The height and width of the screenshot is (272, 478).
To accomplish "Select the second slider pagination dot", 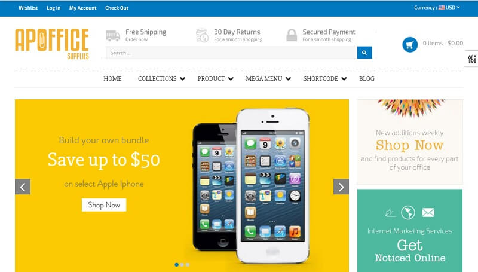I will pos(182,265).
